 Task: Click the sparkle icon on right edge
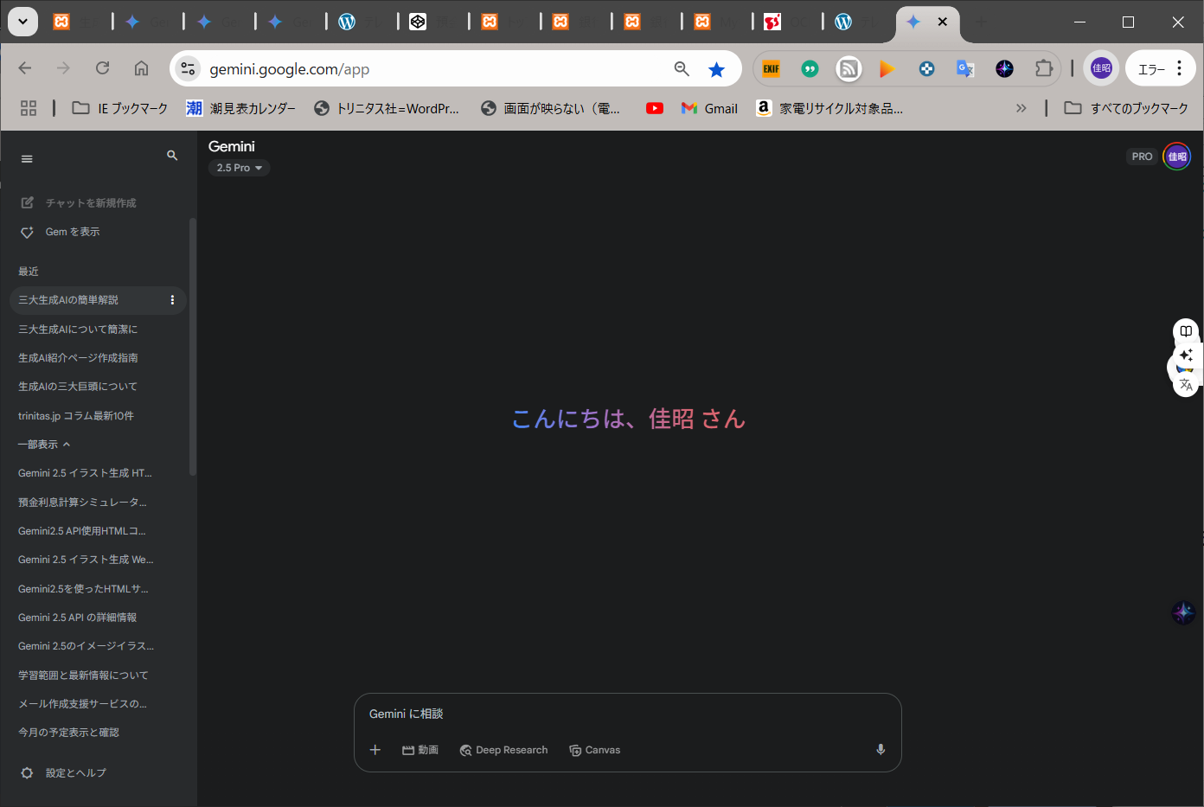[1186, 355]
